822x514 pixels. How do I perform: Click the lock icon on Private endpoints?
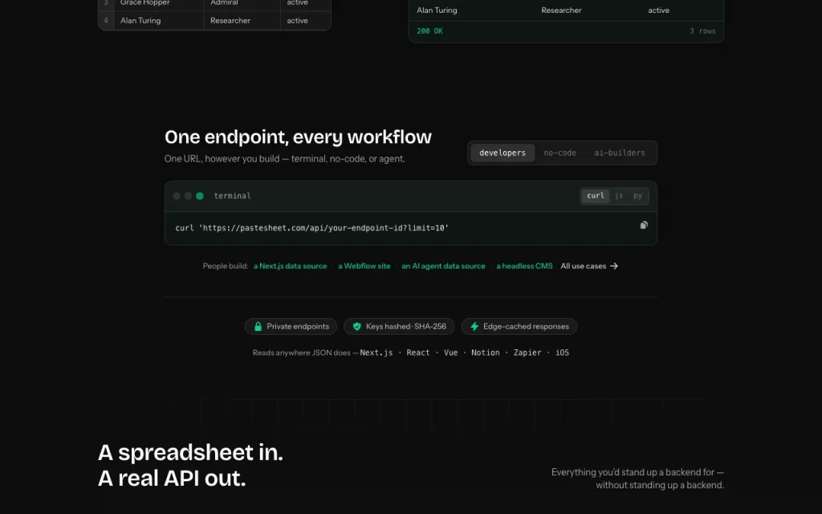pos(258,326)
